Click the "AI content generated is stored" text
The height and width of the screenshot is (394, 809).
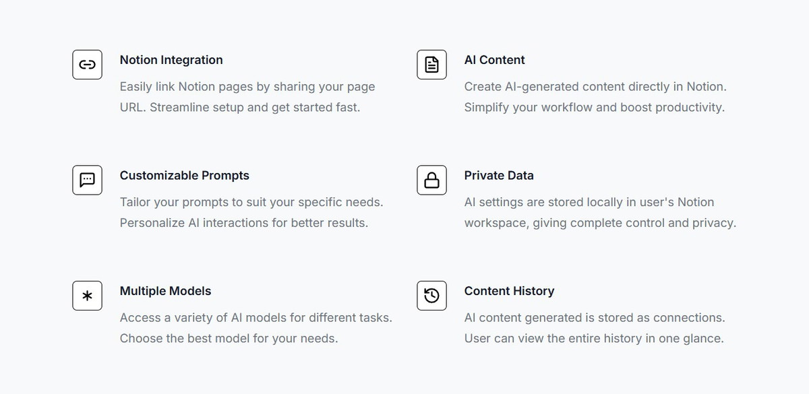point(594,317)
